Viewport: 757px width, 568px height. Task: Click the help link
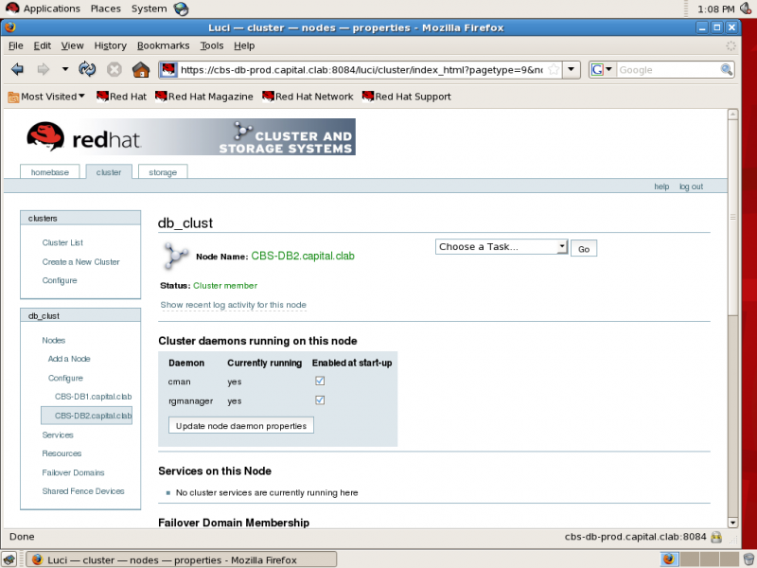(x=661, y=186)
